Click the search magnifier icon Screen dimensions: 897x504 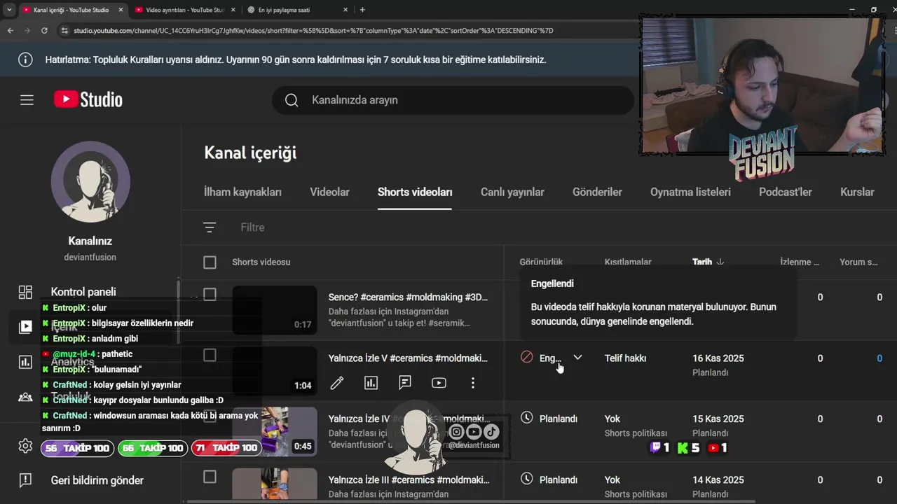[292, 100]
